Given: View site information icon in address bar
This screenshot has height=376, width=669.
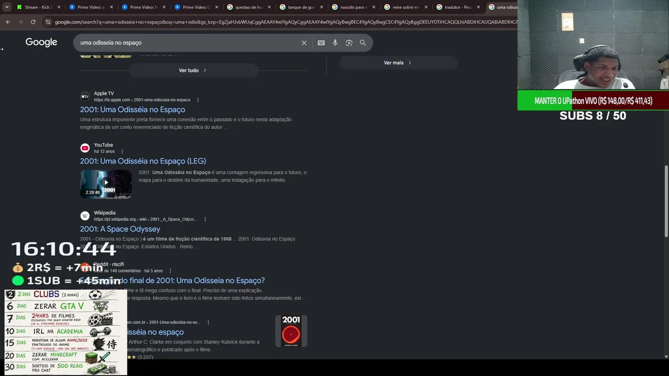Looking at the screenshot, I should [x=48, y=22].
